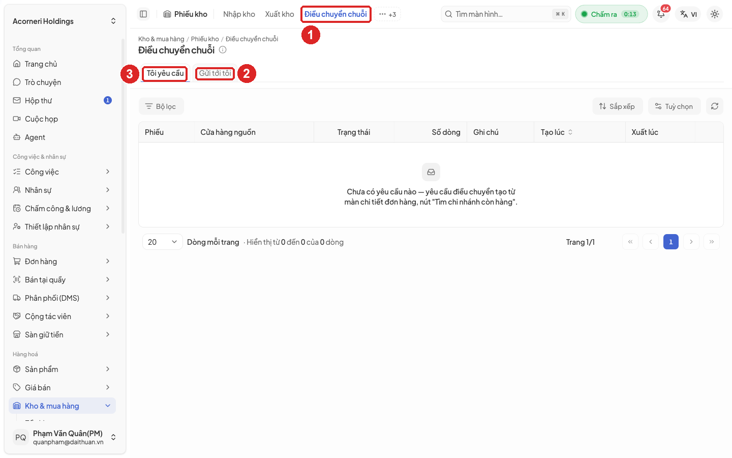Select page 1 in pagination

[671, 242]
